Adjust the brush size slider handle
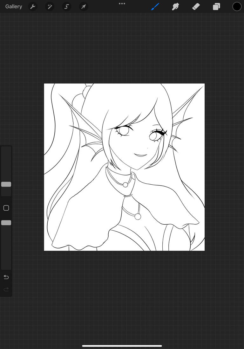This screenshot has width=244, height=349. pyautogui.click(x=6, y=184)
